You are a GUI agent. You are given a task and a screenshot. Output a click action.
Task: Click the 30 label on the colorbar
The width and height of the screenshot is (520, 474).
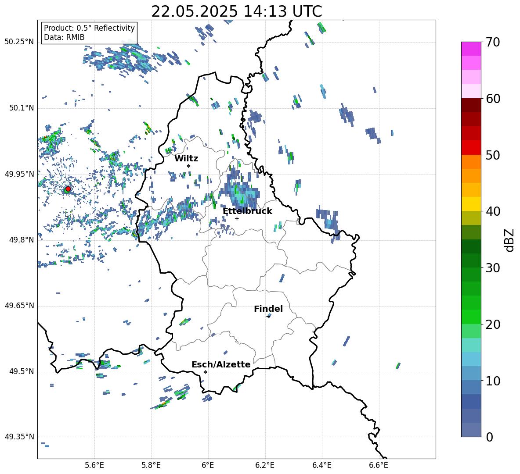pyautogui.click(x=493, y=268)
